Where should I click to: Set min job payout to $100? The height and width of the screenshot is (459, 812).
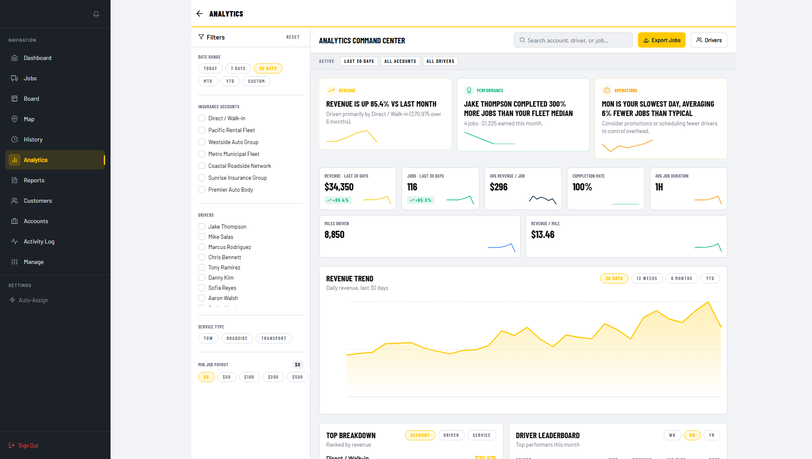click(x=249, y=377)
